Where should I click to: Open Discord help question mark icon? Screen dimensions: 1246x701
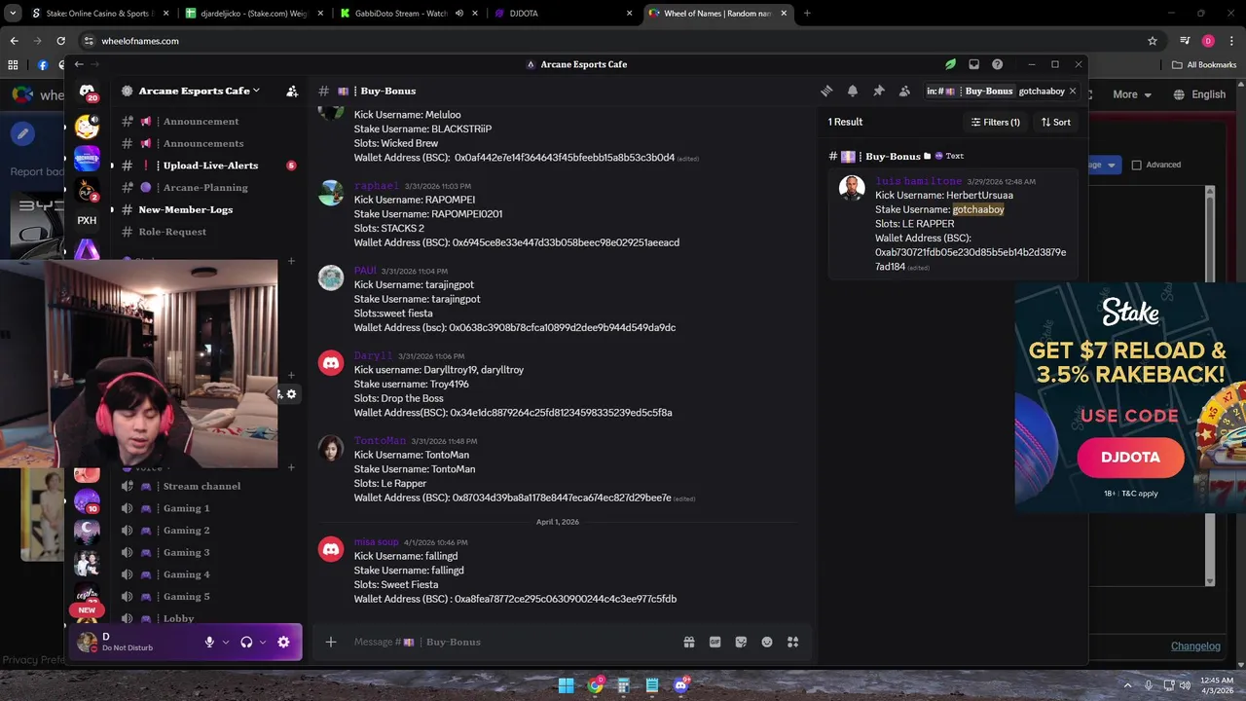click(997, 64)
